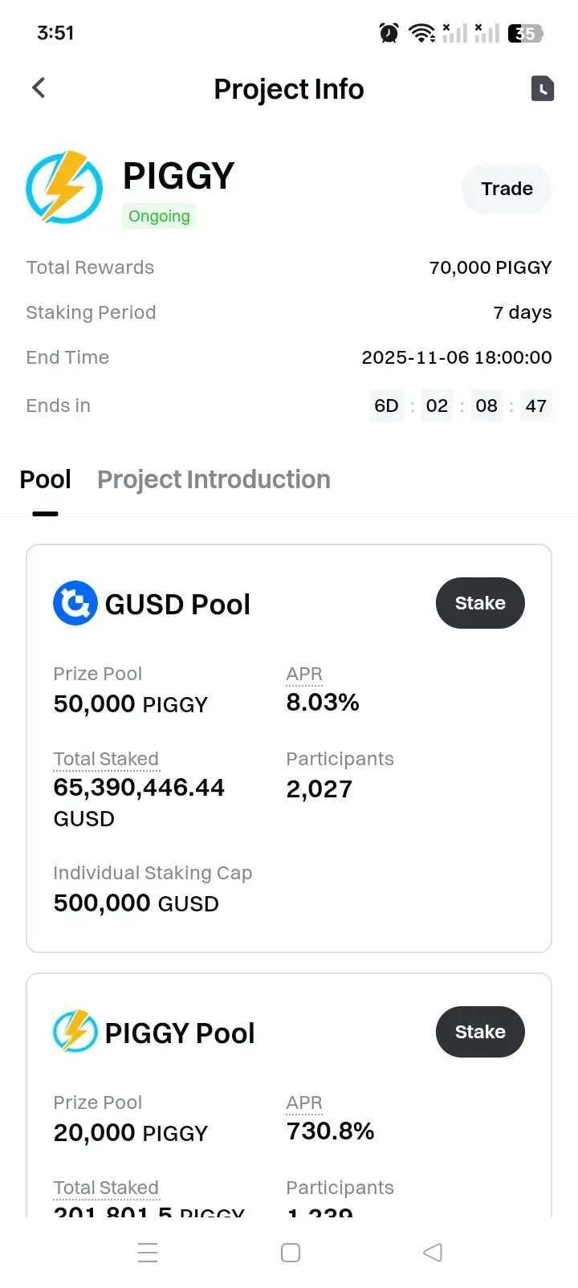Open the Trade button

507,189
